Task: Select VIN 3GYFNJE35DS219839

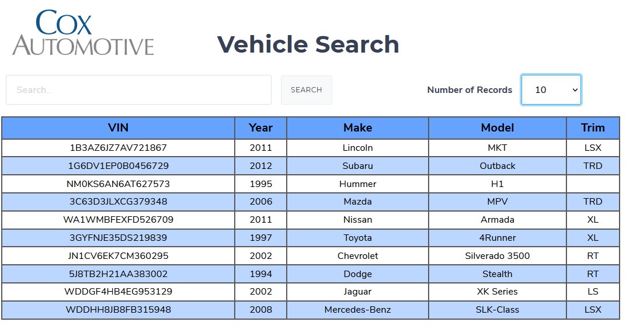Action: coord(118,238)
